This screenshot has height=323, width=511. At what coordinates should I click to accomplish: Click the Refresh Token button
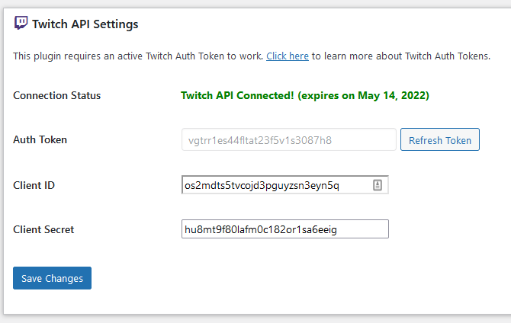439,139
